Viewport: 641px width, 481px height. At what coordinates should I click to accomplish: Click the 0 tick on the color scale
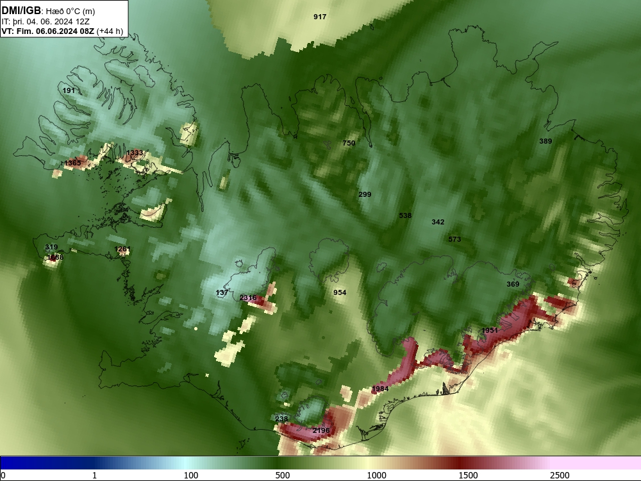[3, 475]
